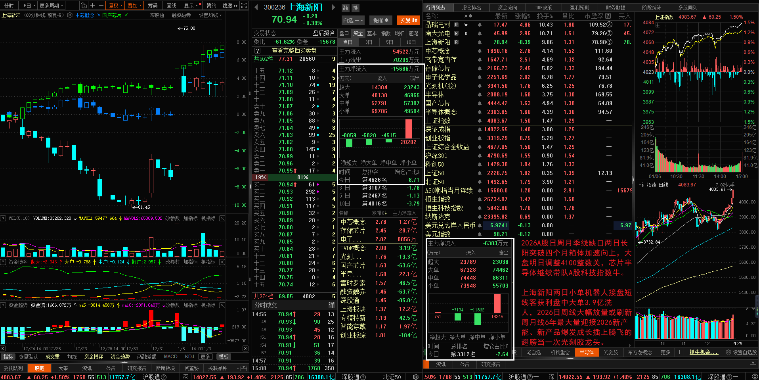Toggle 深股通 overlay on chart
Screen dimensions: 759x380
pos(157,15)
